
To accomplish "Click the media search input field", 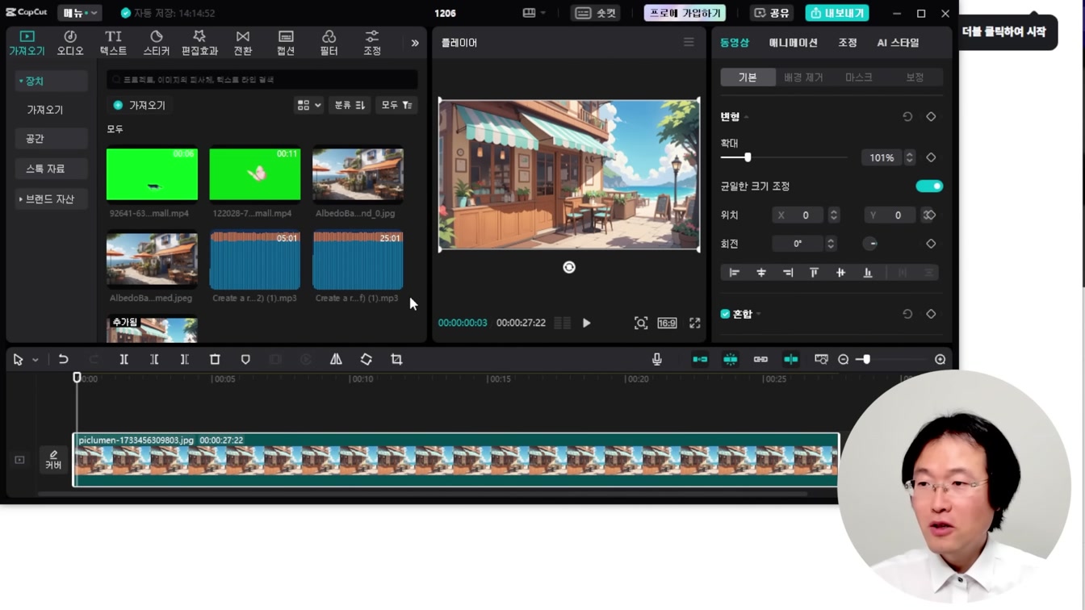I will tap(263, 80).
